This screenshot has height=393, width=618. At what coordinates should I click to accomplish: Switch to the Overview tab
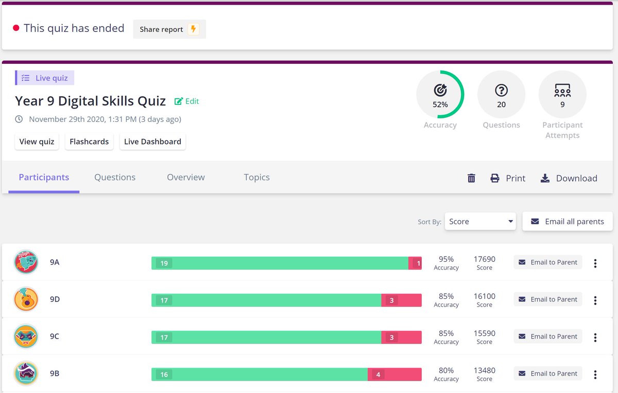coord(185,177)
